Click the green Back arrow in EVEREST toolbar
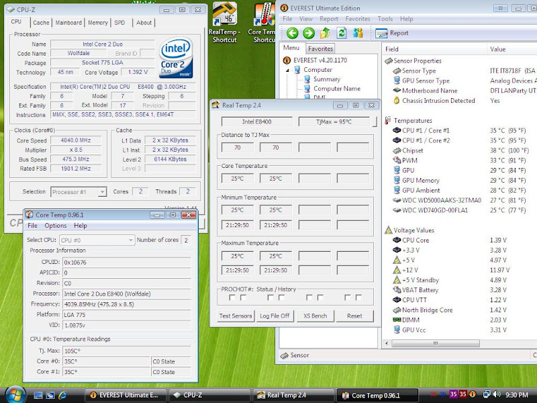This screenshot has width=537, height=403. (x=292, y=33)
